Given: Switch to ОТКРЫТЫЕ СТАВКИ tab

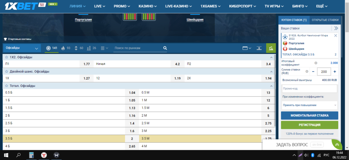Looking at the screenshot, I should tap(325, 20).
